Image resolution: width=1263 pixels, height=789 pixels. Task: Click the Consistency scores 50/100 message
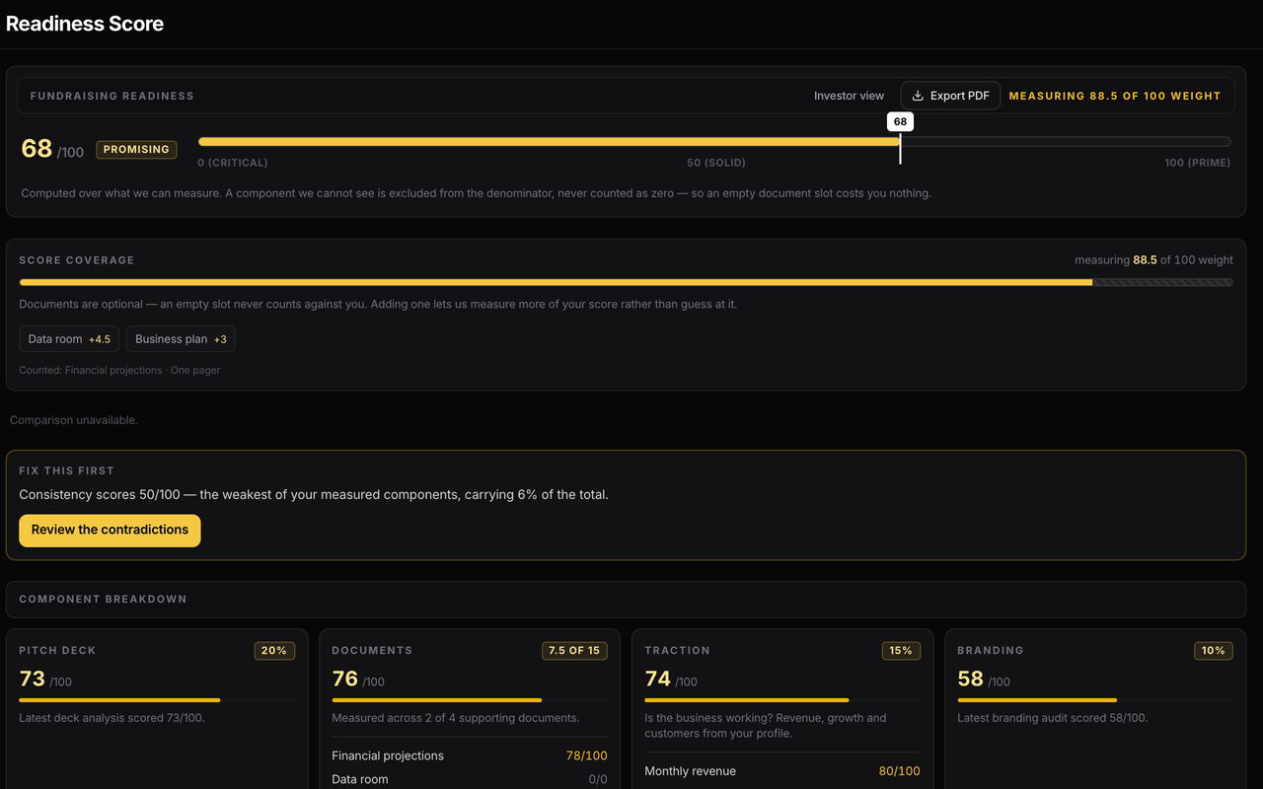click(314, 495)
